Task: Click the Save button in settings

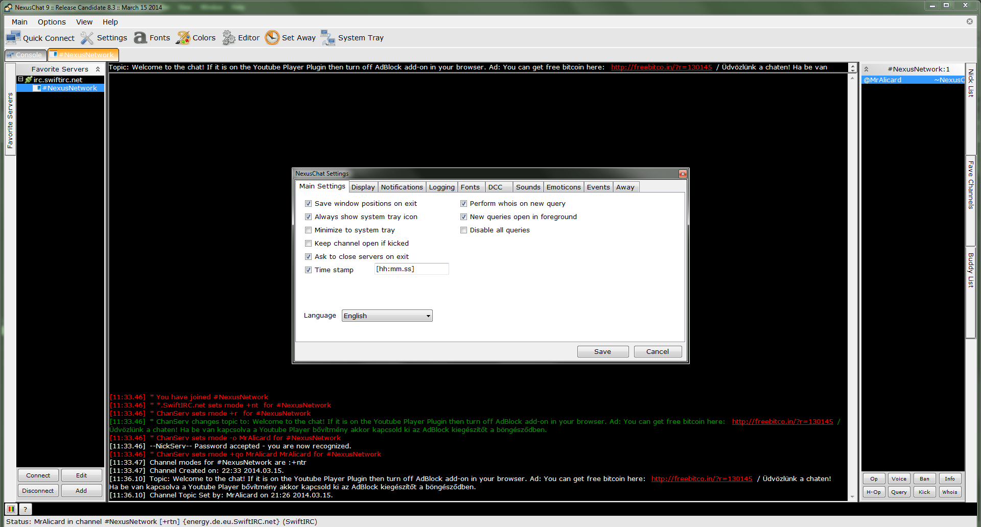Action: (x=602, y=352)
